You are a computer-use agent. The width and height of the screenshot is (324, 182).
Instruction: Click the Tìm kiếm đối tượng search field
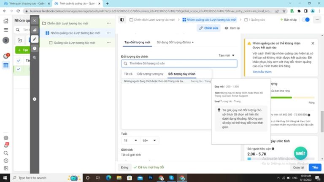coord(179,64)
